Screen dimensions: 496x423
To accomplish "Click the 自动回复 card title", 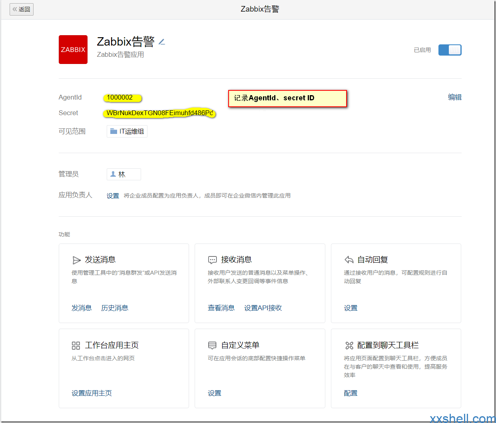I will pos(373,260).
